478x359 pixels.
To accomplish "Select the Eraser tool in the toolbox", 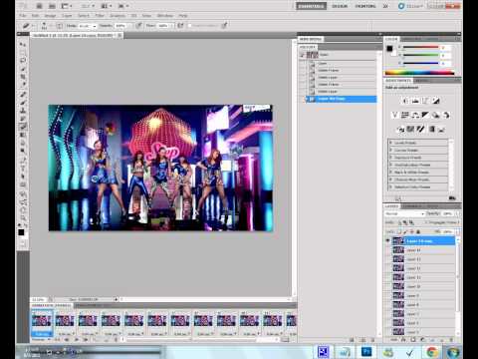I will point(23,127).
